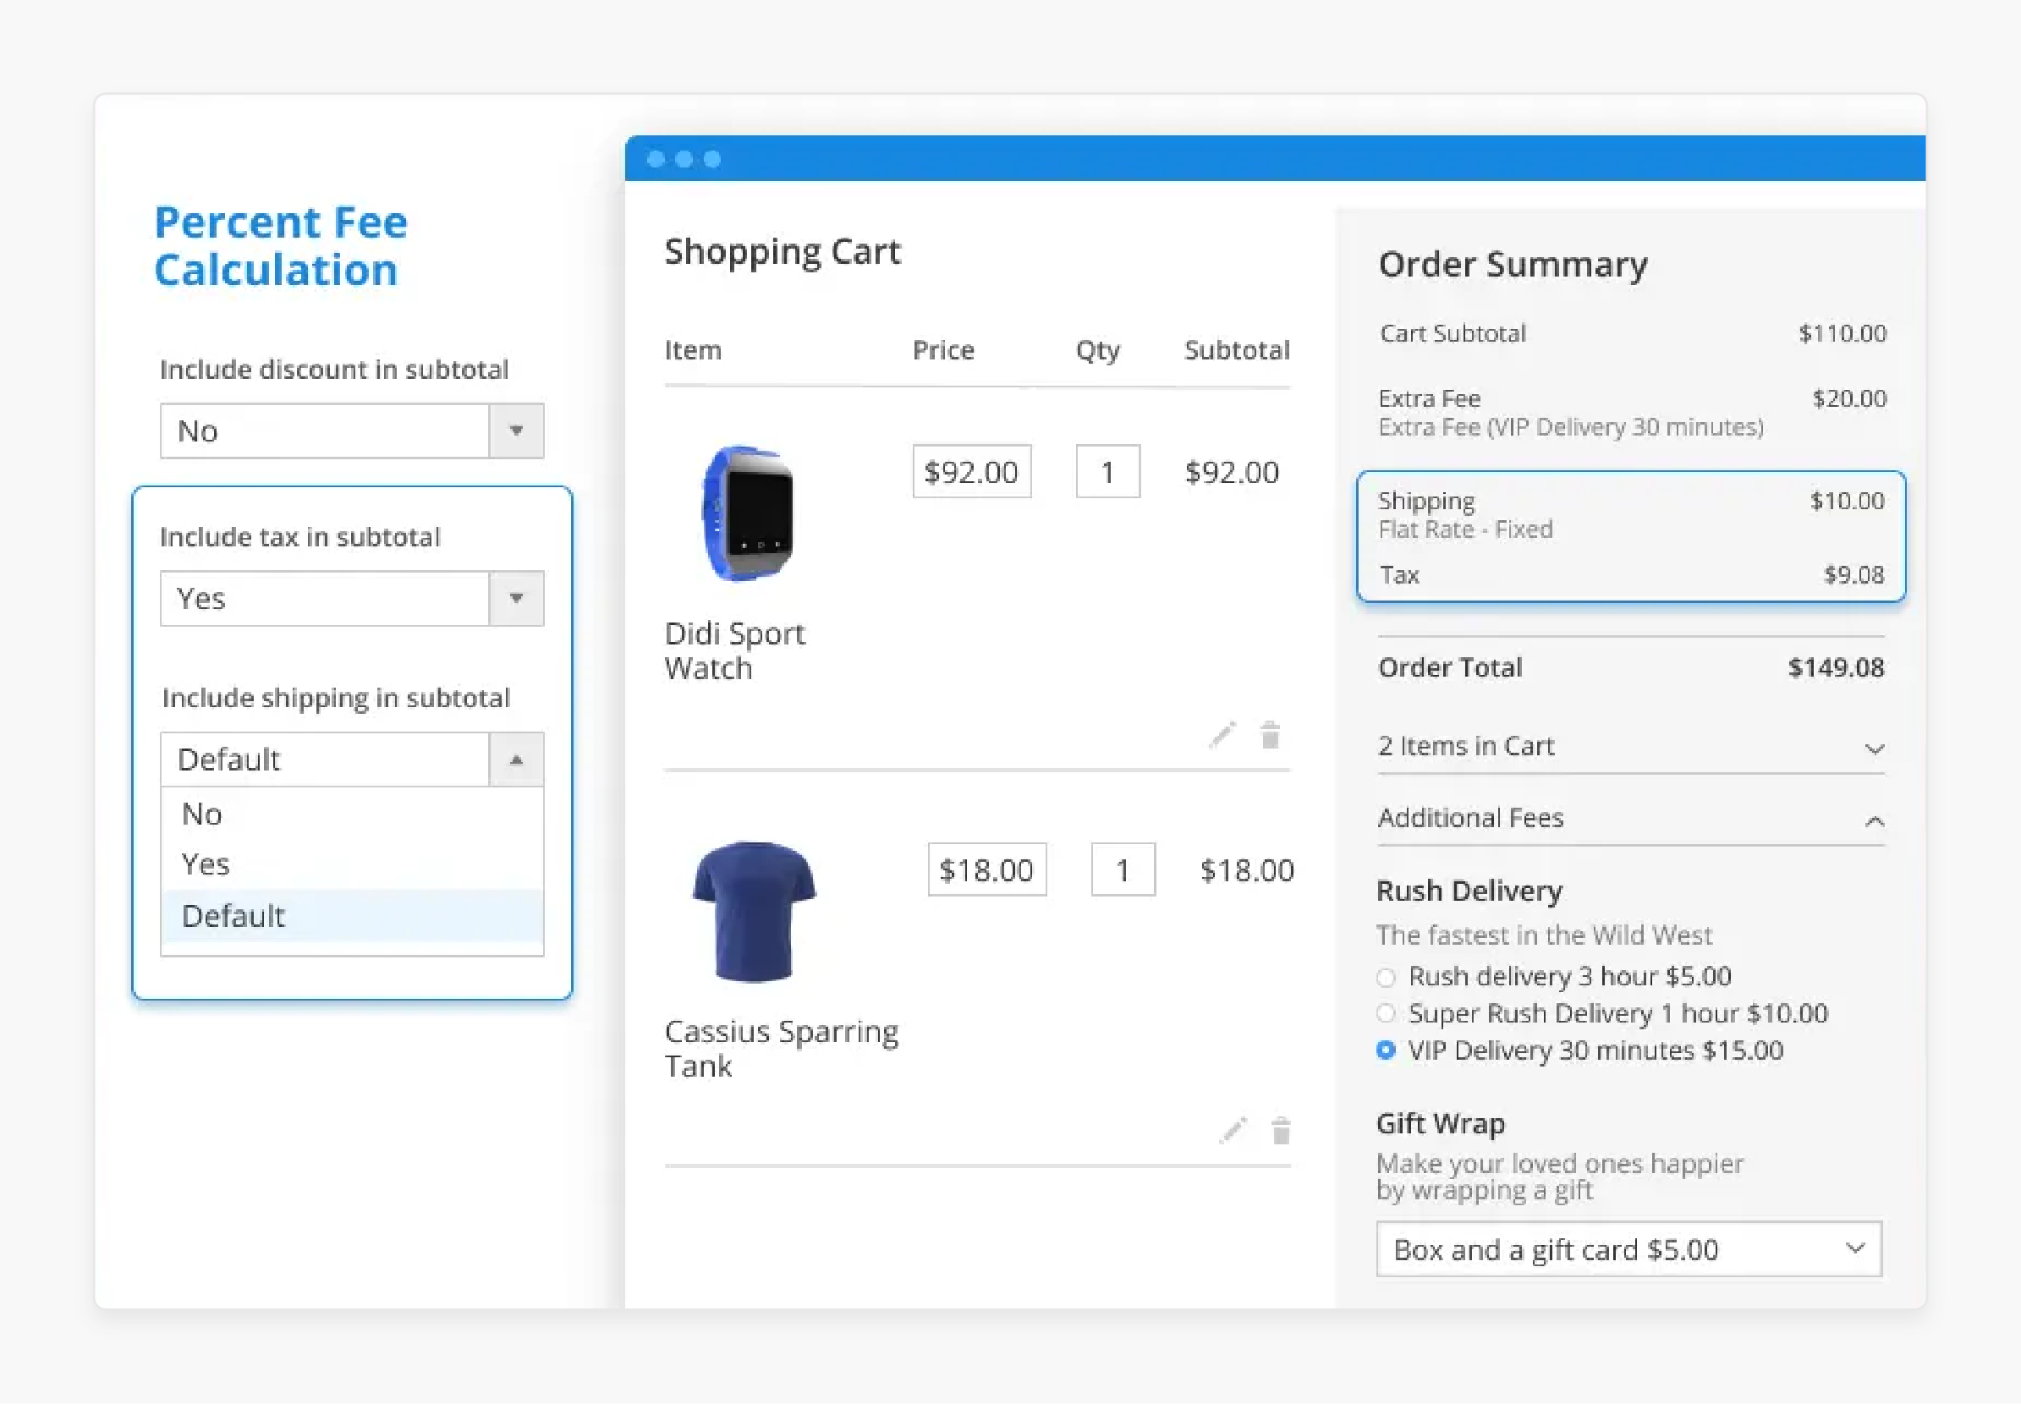Choose Default in shipping subtotal list
This screenshot has height=1404, width=2021.
tap(352, 917)
